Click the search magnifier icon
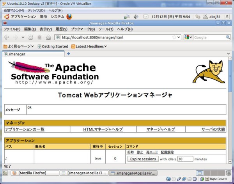This screenshot has width=234, height=184. point(228,37)
